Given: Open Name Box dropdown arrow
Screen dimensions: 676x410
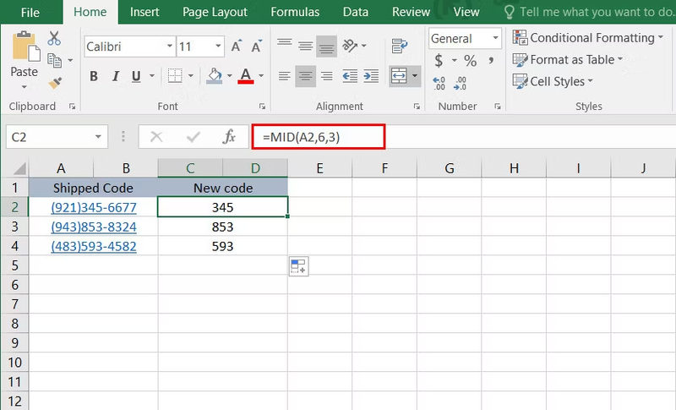Looking at the screenshot, I should [98, 137].
